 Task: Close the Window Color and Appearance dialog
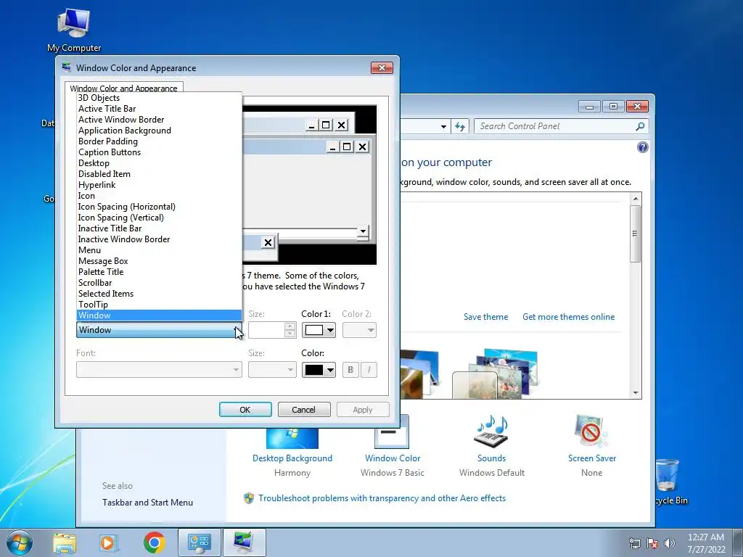click(x=382, y=67)
